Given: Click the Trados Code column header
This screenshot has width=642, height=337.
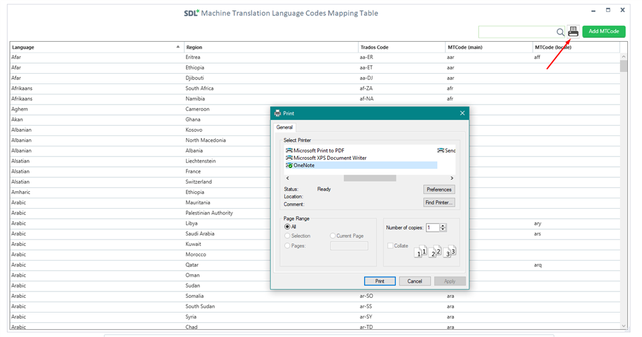Looking at the screenshot, I should [x=402, y=47].
